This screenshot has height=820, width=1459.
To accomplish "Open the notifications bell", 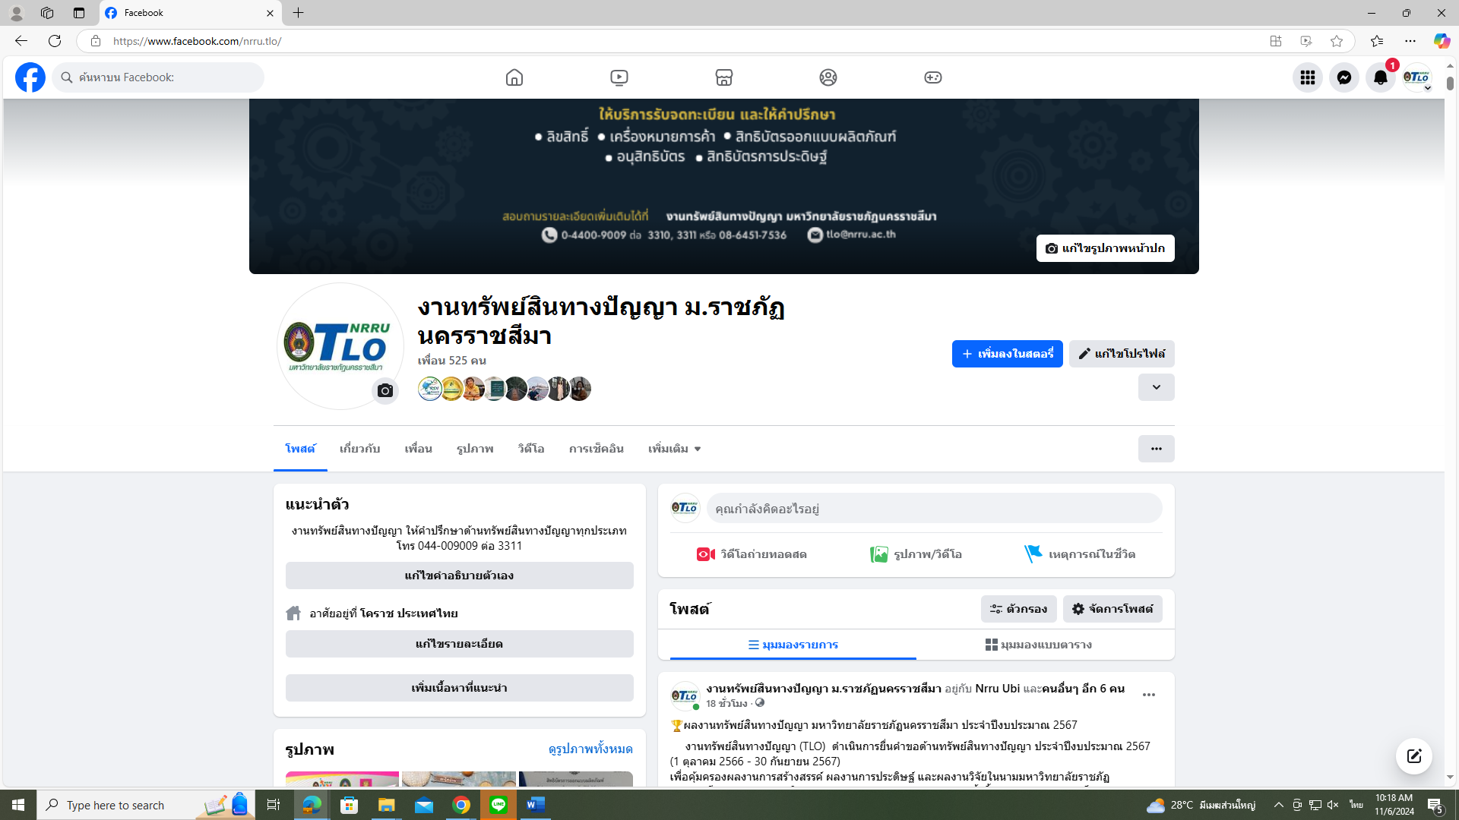I will pyautogui.click(x=1380, y=77).
